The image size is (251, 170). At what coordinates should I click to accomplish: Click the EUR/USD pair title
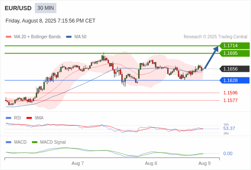[18, 8]
